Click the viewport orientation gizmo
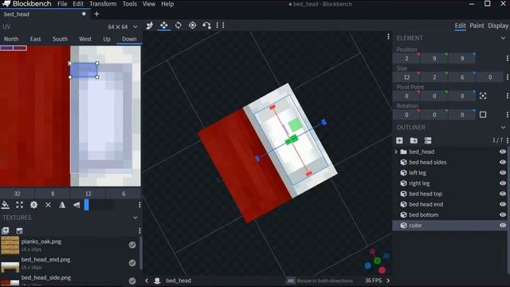The image size is (510, 287). [377, 261]
